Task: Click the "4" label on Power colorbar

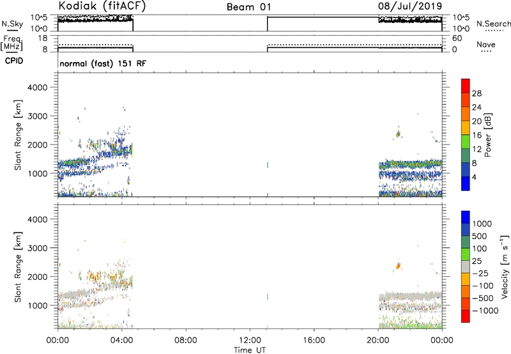Action: pyautogui.click(x=474, y=177)
